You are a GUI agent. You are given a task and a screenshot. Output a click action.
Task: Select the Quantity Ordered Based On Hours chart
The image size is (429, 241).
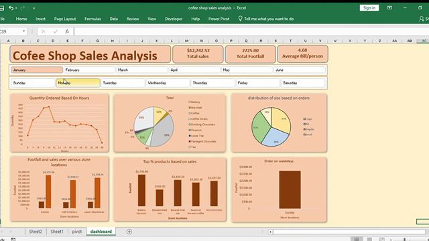[x=60, y=123]
